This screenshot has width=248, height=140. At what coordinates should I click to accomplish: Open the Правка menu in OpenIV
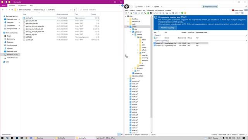click(x=132, y=10)
